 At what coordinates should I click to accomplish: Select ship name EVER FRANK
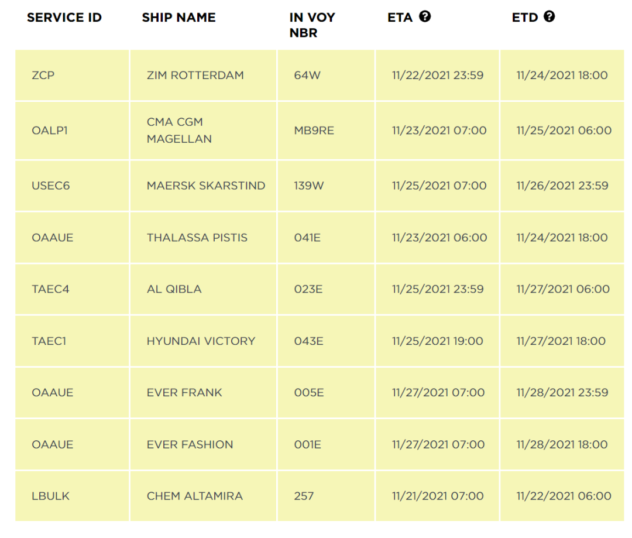tap(184, 393)
